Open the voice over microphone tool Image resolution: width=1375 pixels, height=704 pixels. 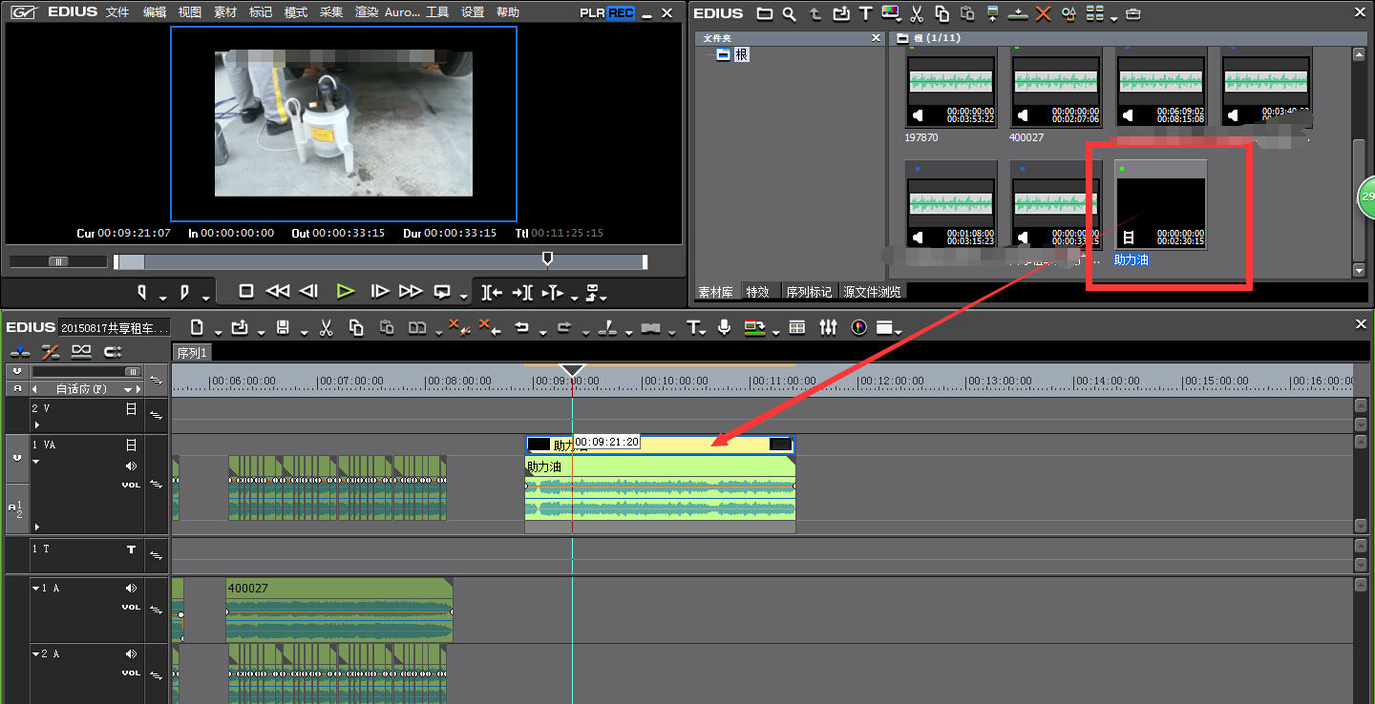725,327
